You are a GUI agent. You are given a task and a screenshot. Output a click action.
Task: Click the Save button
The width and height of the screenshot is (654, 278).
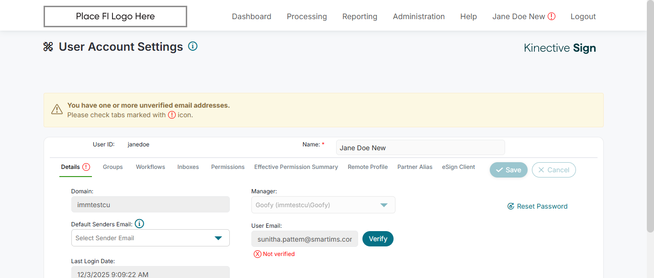pyautogui.click(x=508, y=170)
